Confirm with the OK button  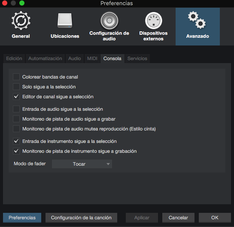coord(215,218)
